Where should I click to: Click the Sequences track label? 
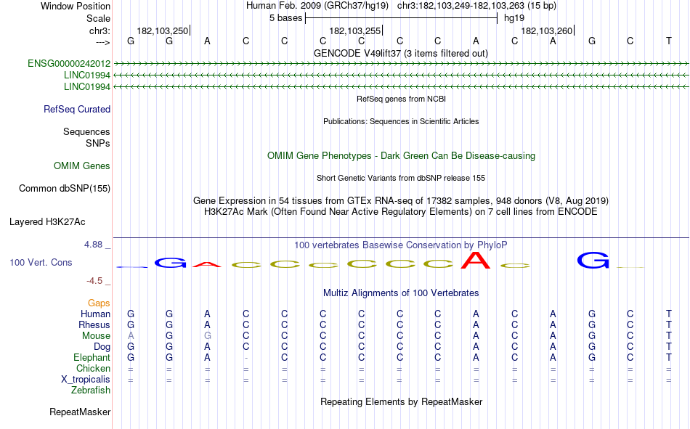86,131
